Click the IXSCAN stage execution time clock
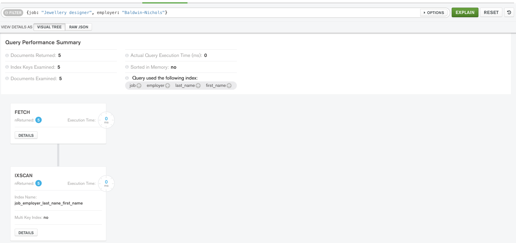Screen dimensions: 516x243 (106, 183)
